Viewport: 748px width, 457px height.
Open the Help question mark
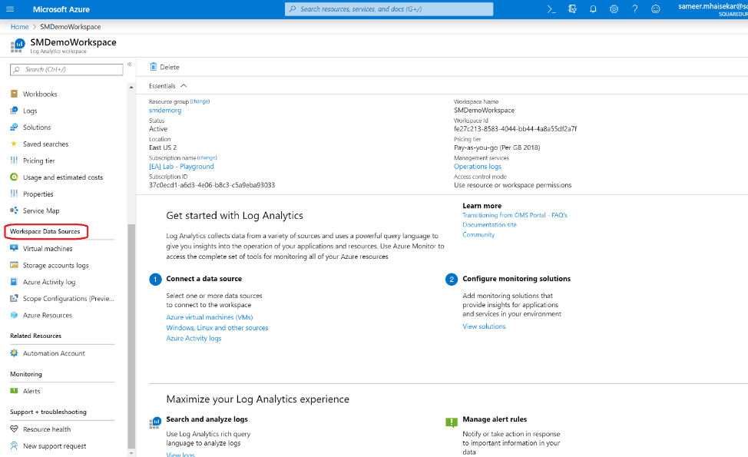(x=635, y=9)
